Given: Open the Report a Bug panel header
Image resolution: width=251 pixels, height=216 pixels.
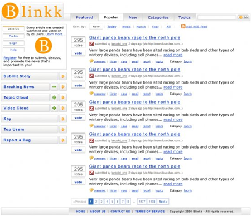Looking at the screenshot, I should point(30,140).
